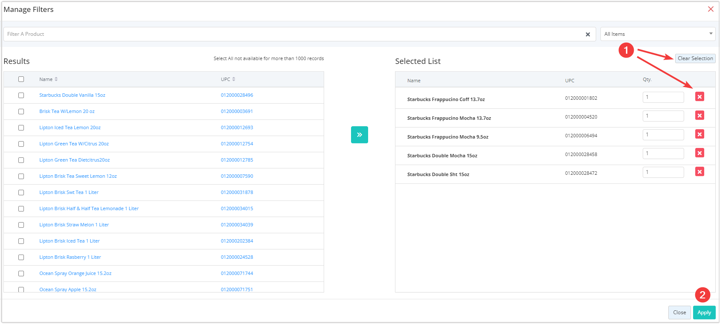Screen dimensions: 720x324
Task: Check Brisk Tea W/Lemon 20 oz
Action: tap(21, 112)
